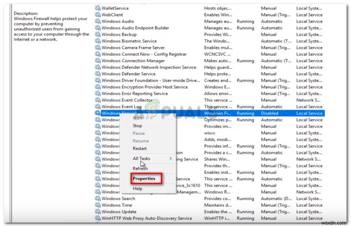This screenshot has height=227, width=351.
Task: Select WinHTTP Web Proxy Auto-Discovery Service
Action: click(x=147, y=218)
